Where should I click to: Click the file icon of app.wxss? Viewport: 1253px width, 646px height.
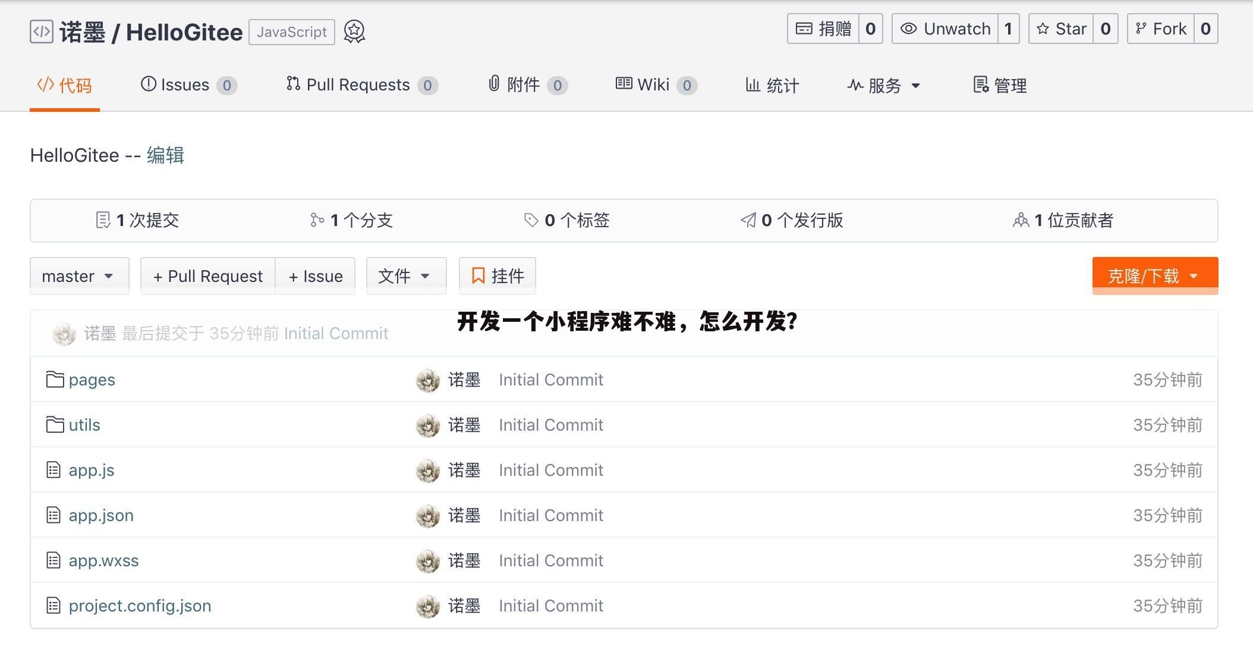[x=53, y=560]
